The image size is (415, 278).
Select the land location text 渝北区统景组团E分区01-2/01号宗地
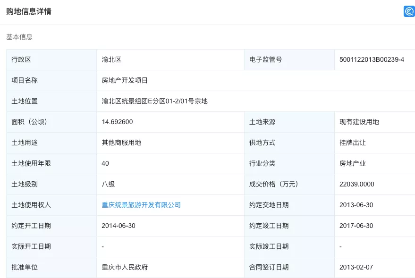click(154, 101)
